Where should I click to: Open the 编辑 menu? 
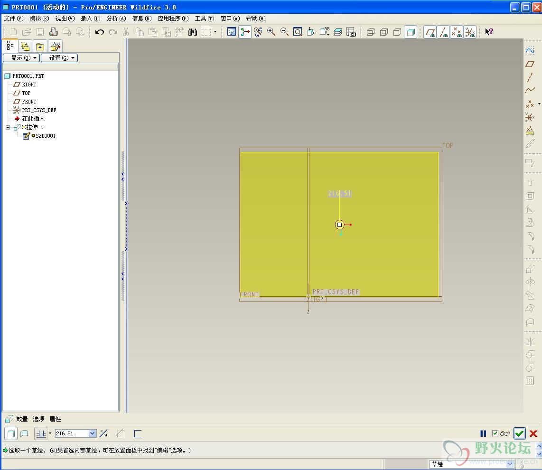tap(39, 19)
